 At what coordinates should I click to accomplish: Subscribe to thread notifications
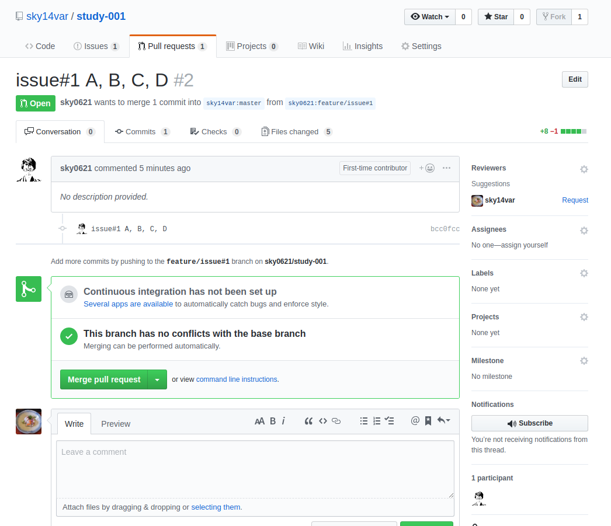pyautogui.click(x=530, y=423)
